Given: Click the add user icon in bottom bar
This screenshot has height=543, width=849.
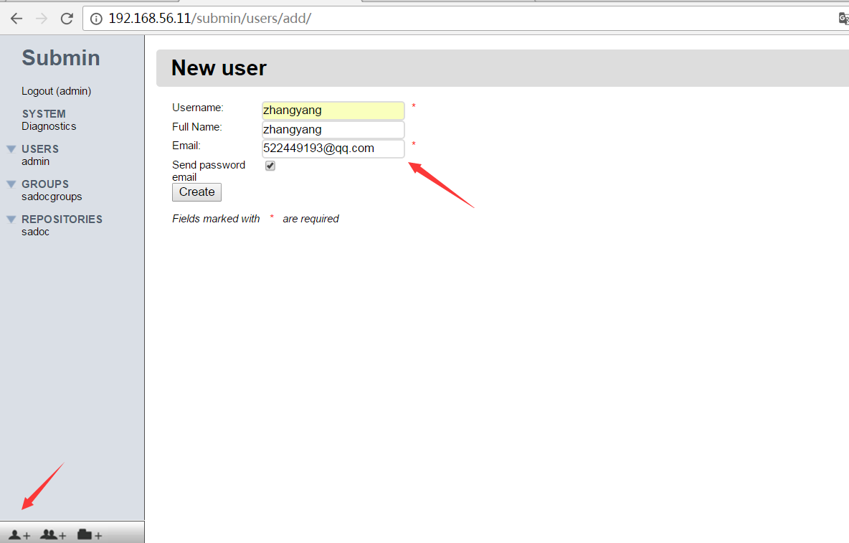Looking at the screenshot, I should 19,534.
